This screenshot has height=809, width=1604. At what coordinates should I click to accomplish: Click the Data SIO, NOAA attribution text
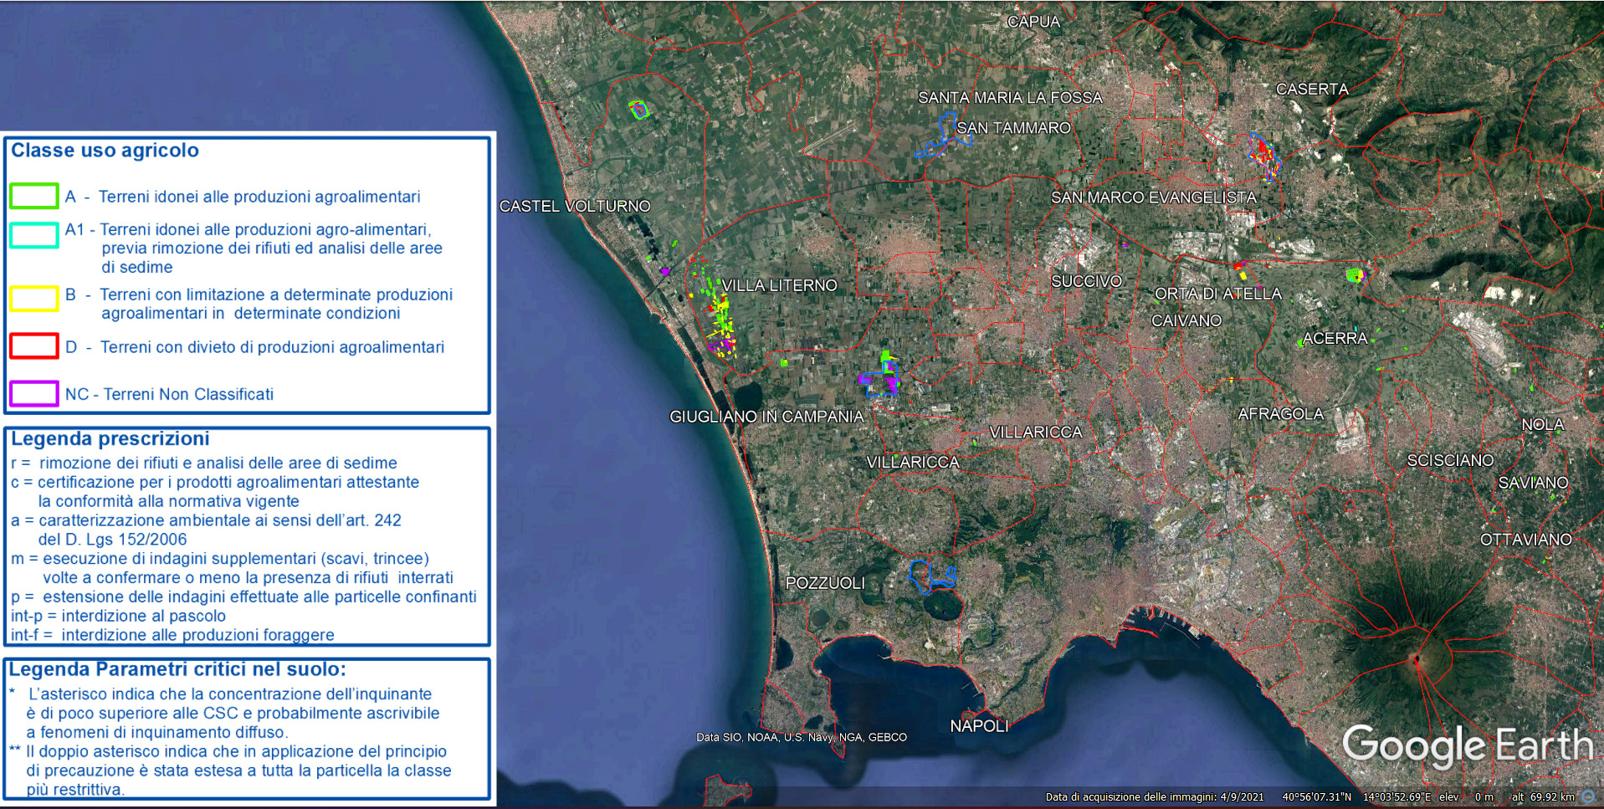pyautogui.click(x=801, y=737)
